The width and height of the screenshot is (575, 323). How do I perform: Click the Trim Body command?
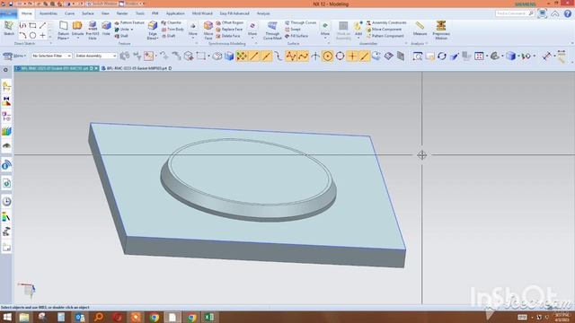click(x=172, y=30)
